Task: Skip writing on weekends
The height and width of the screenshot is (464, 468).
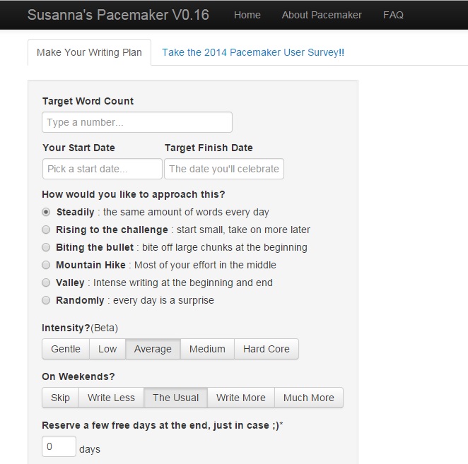Action: (x=61, y=398)
